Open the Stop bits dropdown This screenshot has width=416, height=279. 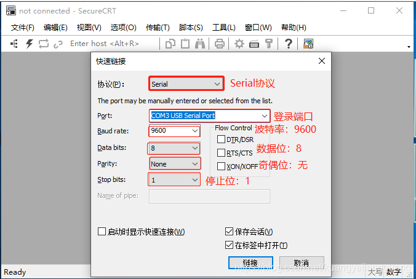[174, 179]
